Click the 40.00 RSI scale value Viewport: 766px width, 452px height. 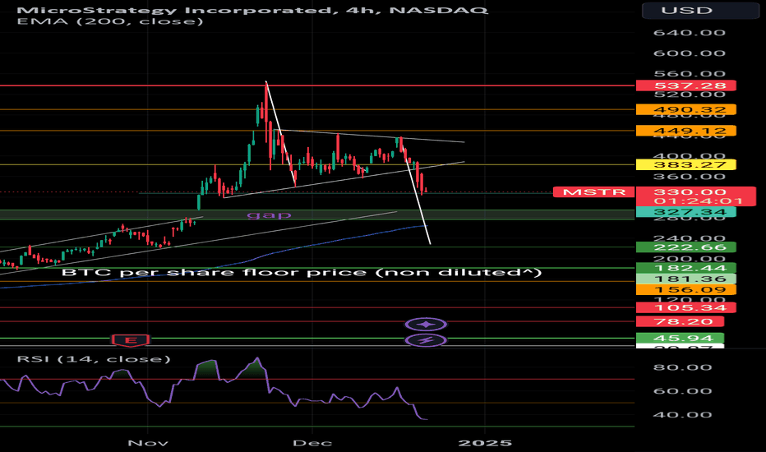click(682, 415)
